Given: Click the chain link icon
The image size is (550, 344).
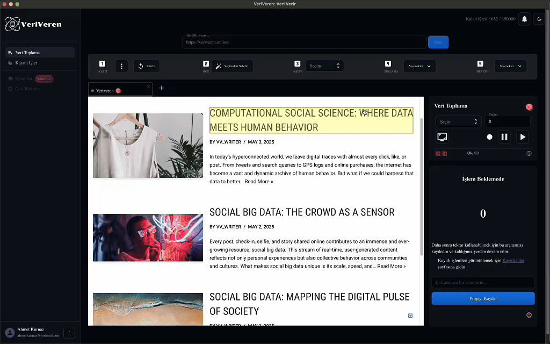Looking at the screenshot, I should point(476,153).
